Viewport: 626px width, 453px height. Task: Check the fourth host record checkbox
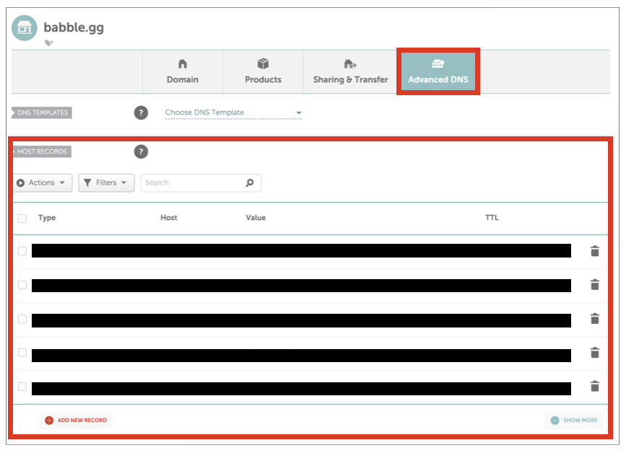click(x=22, y=353)
